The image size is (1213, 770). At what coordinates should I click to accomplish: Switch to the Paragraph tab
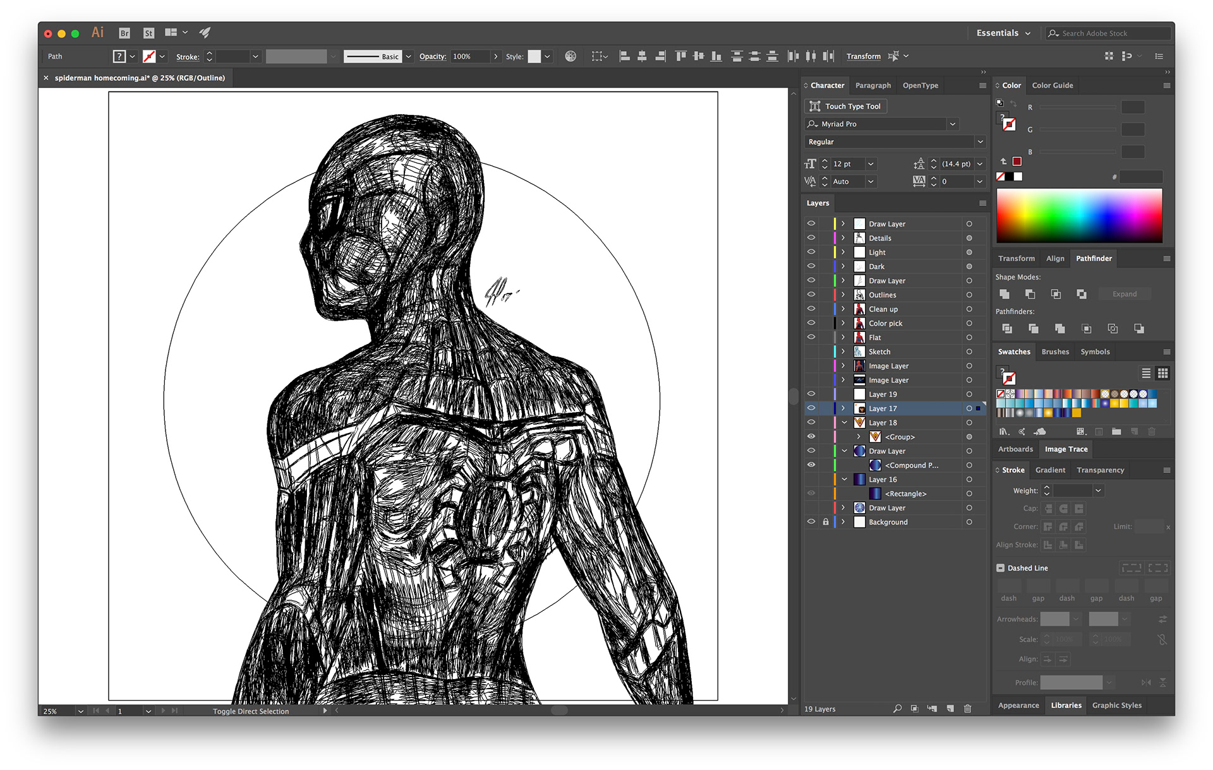point(873,86)
